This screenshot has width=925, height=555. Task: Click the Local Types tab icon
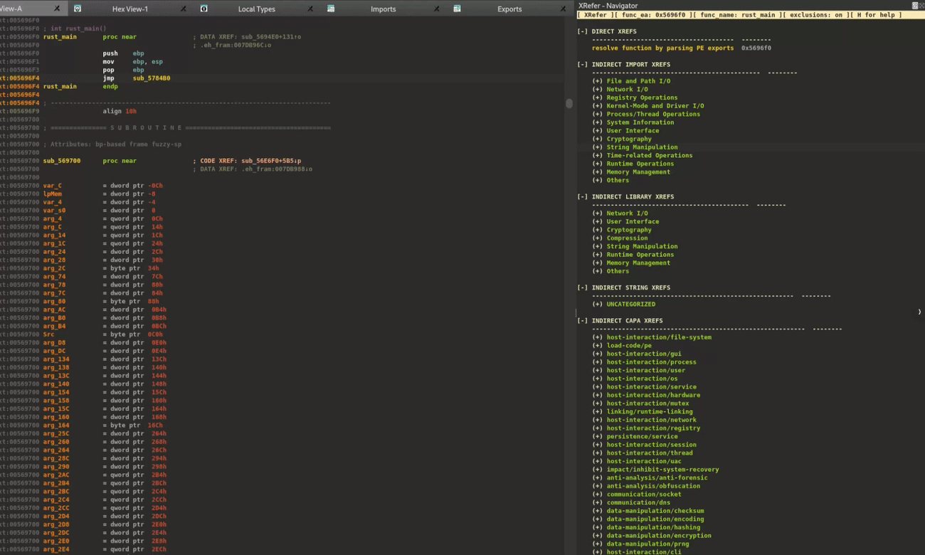click(203, 9)
